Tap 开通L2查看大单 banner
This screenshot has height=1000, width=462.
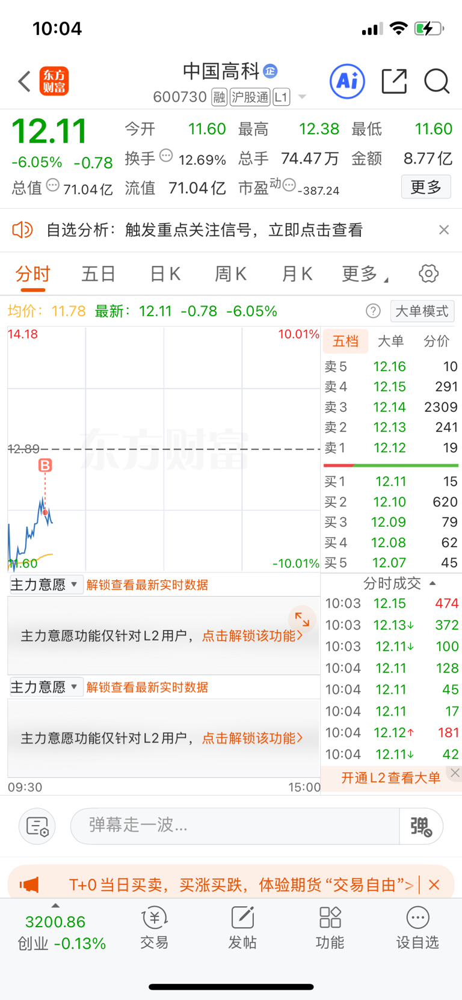(x=390, y=778)
